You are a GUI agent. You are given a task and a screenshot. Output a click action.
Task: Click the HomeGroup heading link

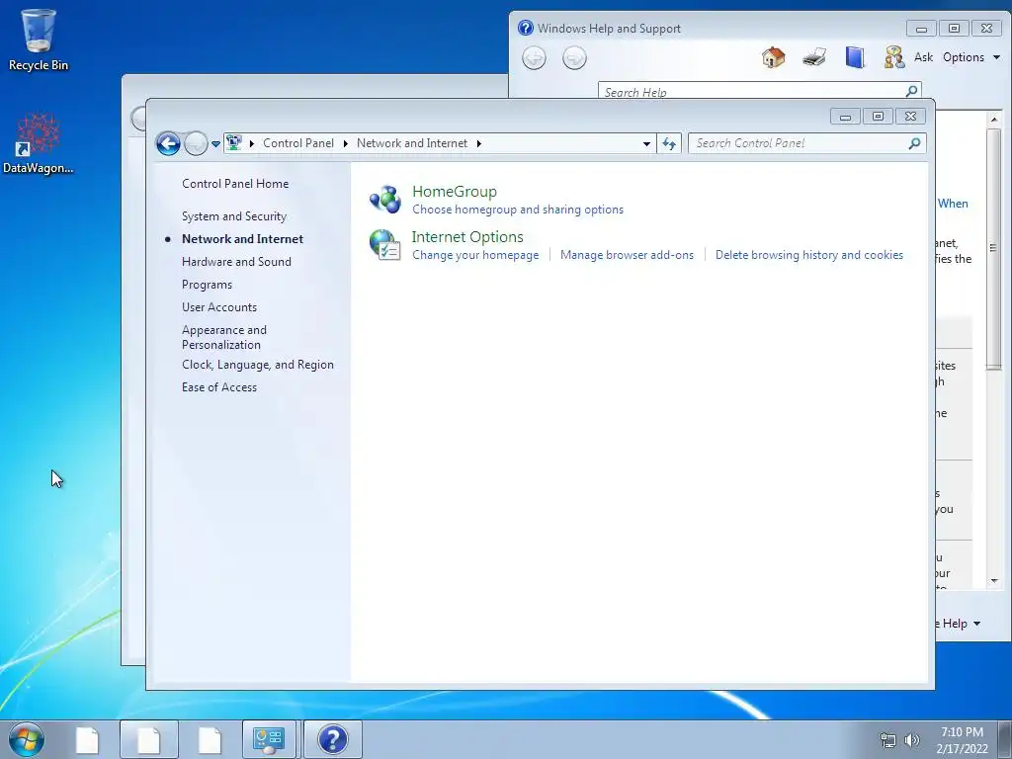[455, 192]
